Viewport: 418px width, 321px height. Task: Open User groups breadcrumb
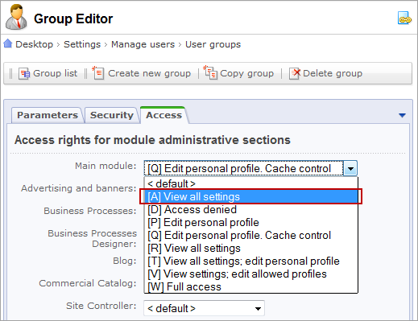click(x=213, y=44)
